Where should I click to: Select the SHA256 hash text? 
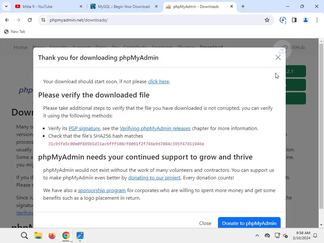[x=126, y=144]
